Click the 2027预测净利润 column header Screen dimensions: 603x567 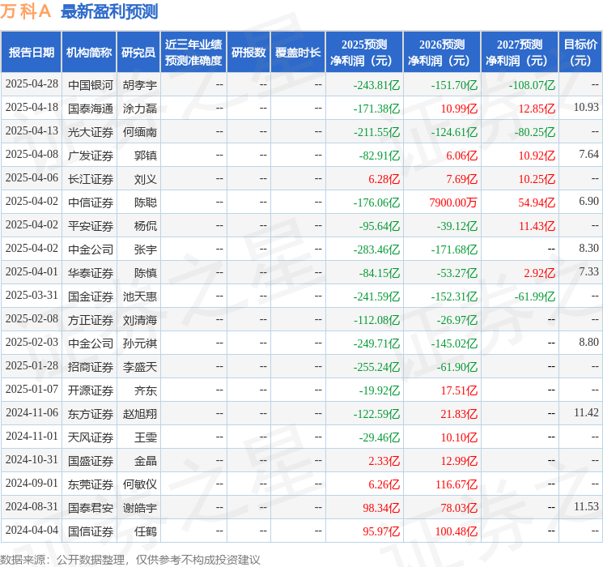(x=519, y=53)
